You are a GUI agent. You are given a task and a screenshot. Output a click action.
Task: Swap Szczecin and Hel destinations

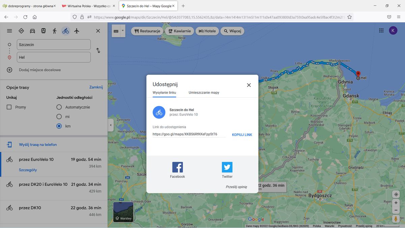pos(98,50)
